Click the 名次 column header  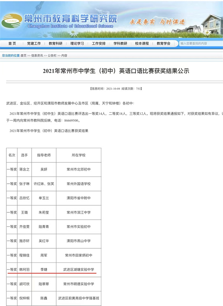[x=12, y=155]
